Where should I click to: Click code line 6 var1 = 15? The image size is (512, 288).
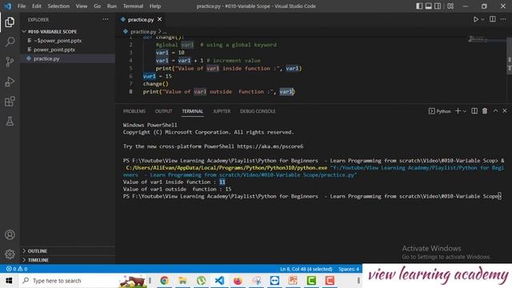pos(157,76)
